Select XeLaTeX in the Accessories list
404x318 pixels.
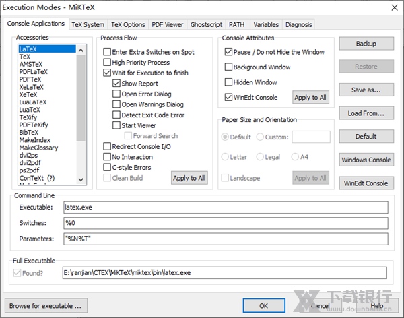pos(33,87)
